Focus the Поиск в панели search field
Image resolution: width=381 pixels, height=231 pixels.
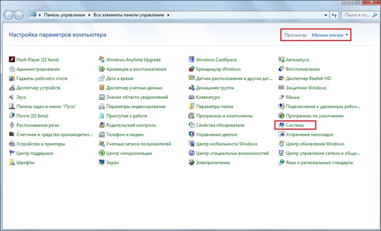pyautogui.click(x=360, y=15)
